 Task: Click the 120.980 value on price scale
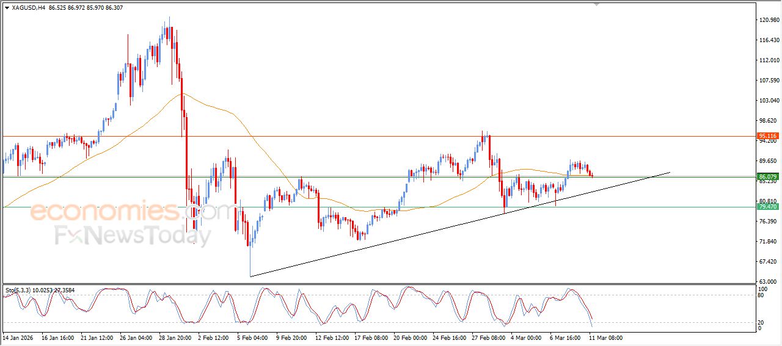coord(768,20)
